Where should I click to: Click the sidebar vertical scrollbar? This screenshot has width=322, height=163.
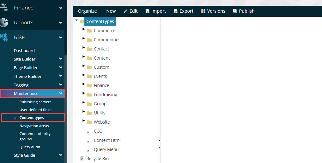coord(66,107)
